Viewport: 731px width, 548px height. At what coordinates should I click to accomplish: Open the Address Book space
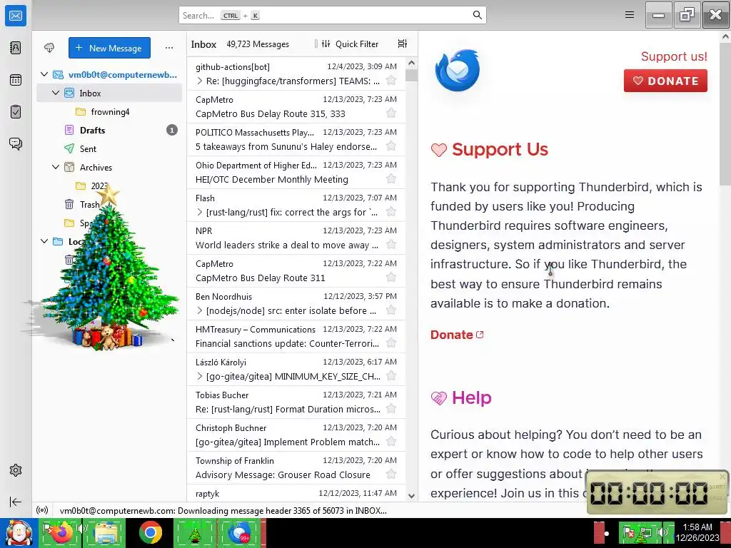16,48
